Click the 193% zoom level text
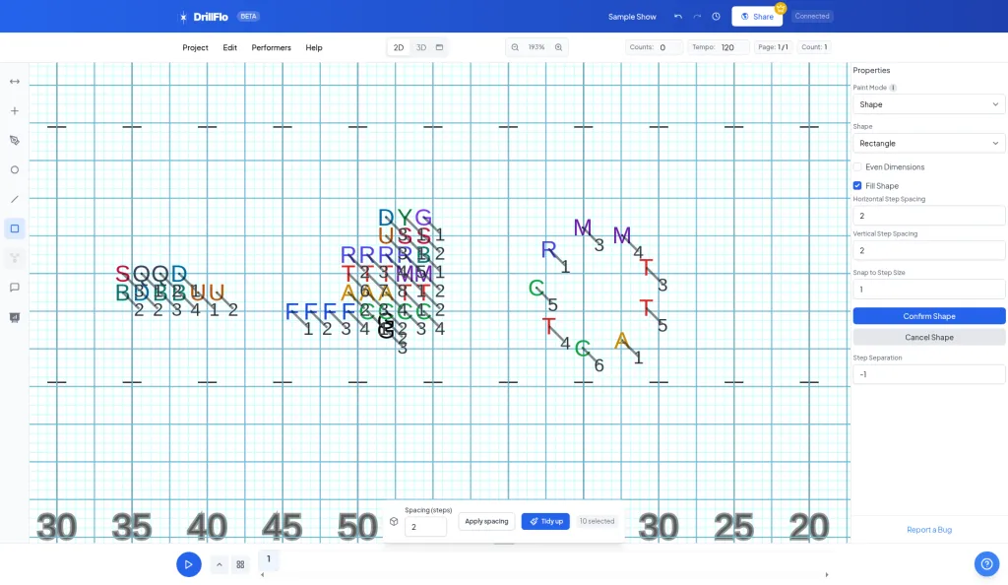This screenshot has height=585, width=1008. (x=536, y=47)
